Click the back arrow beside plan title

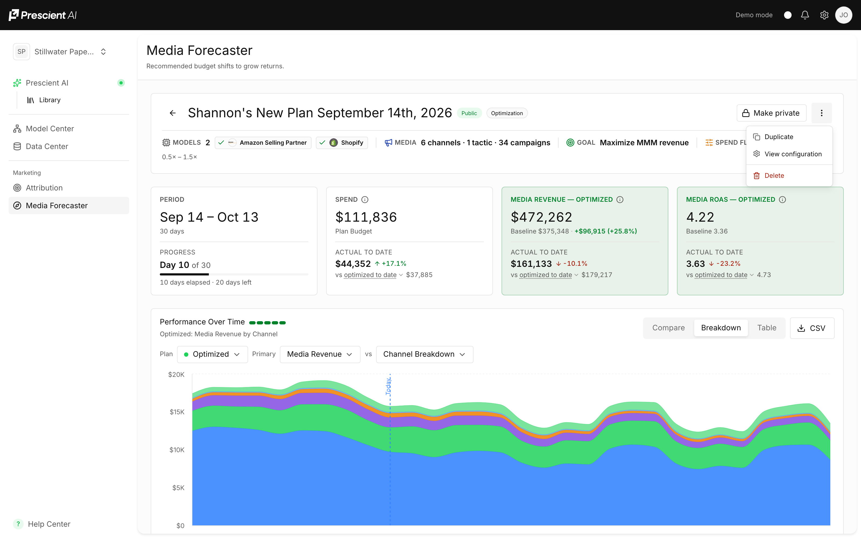click(172, 113)
